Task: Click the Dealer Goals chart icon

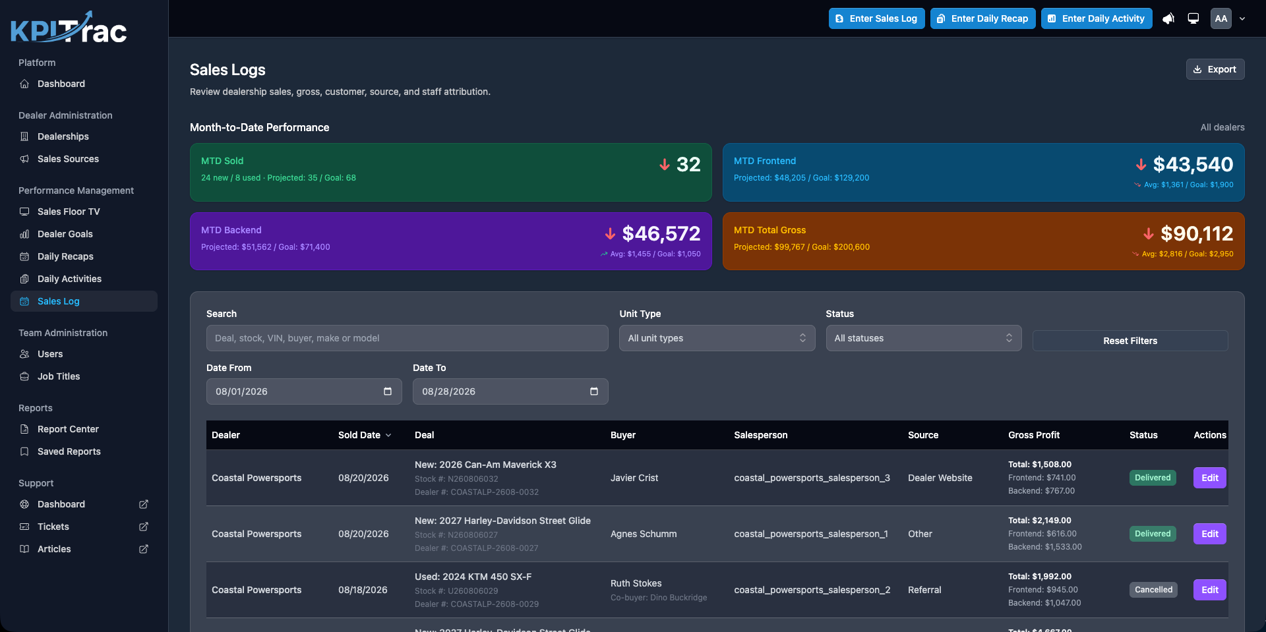Action: 24,234
